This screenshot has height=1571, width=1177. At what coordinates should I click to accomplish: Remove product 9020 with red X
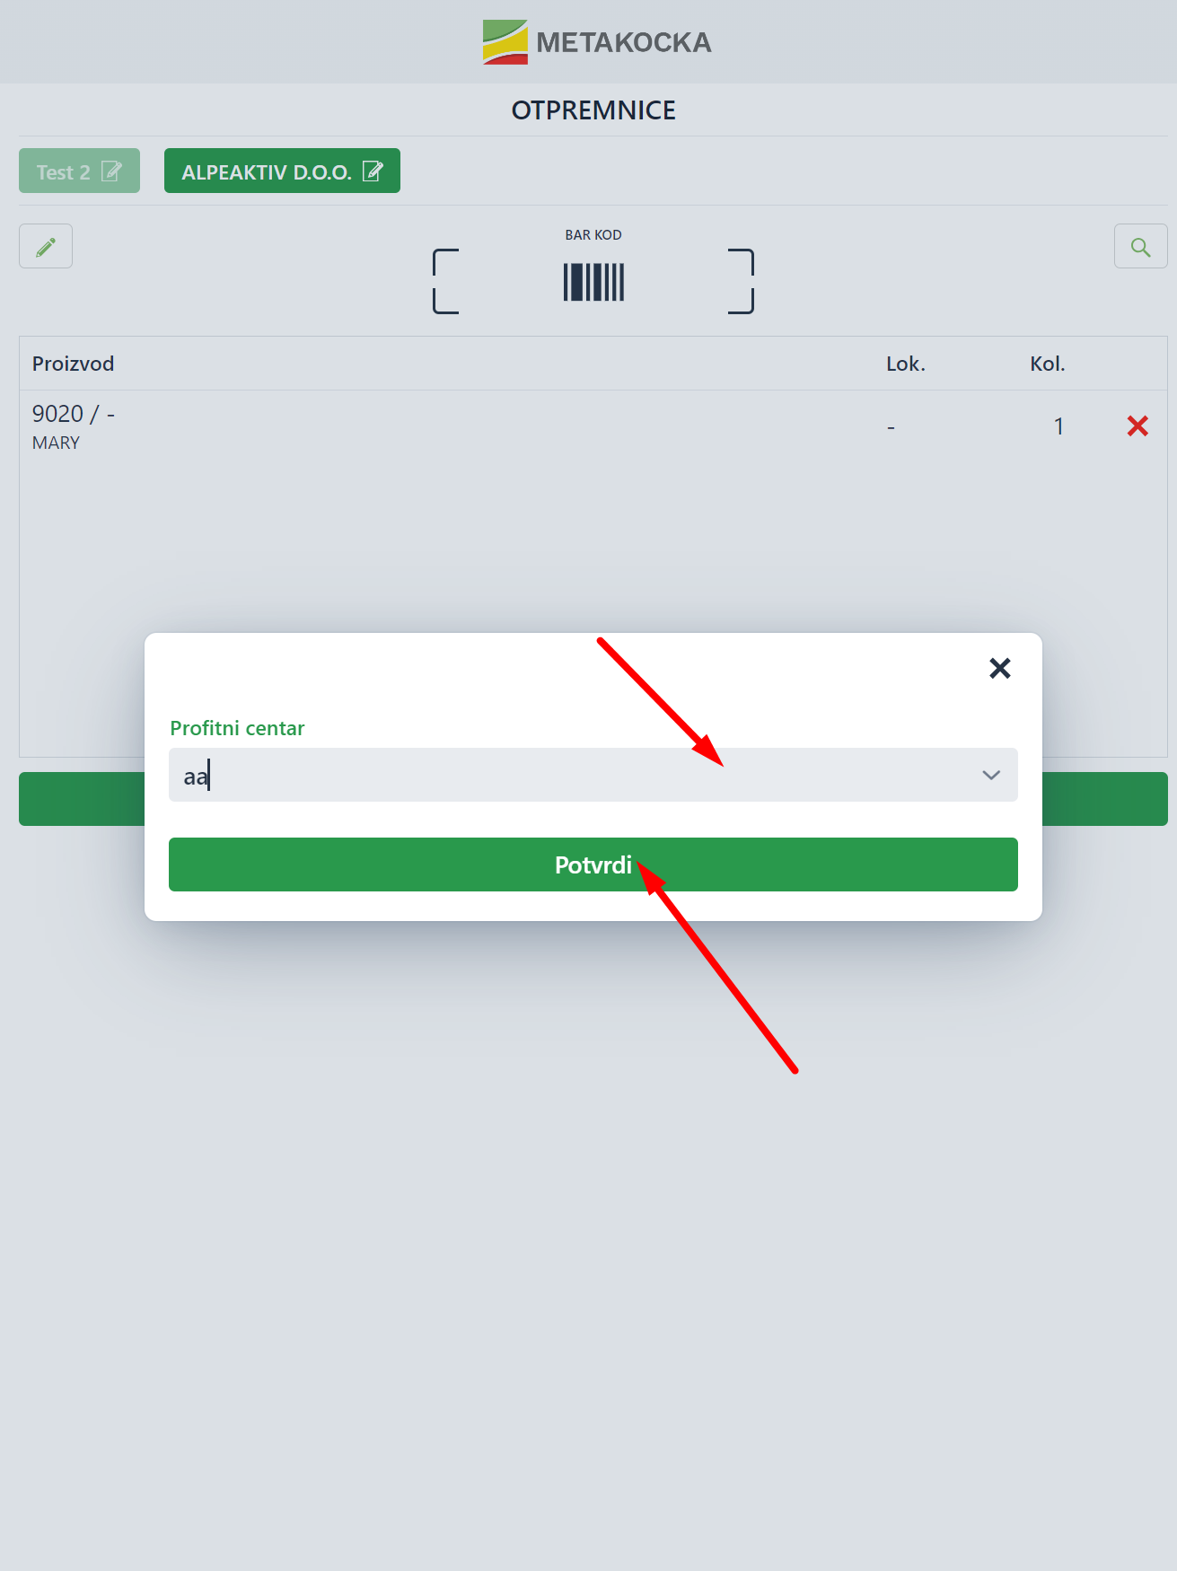1137,426
